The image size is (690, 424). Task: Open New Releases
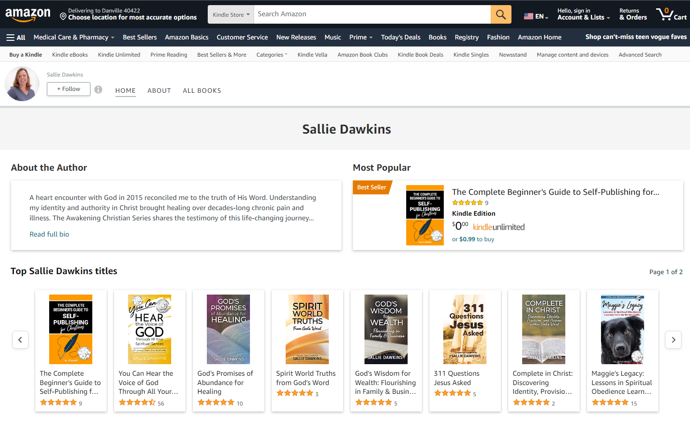[296, 37]
